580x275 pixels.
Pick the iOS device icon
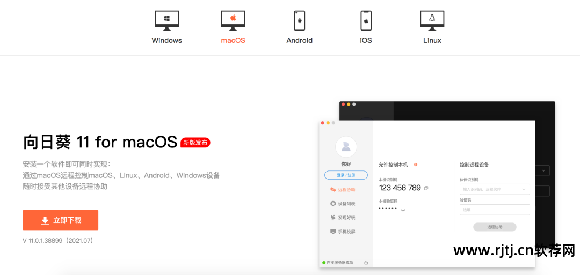[x=366, y=21]
